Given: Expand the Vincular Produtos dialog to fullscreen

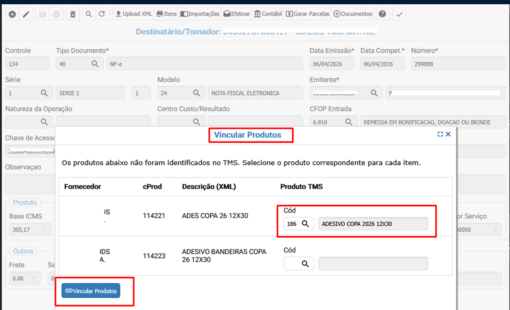Looking at the screenshot, I should pos(440,134).
